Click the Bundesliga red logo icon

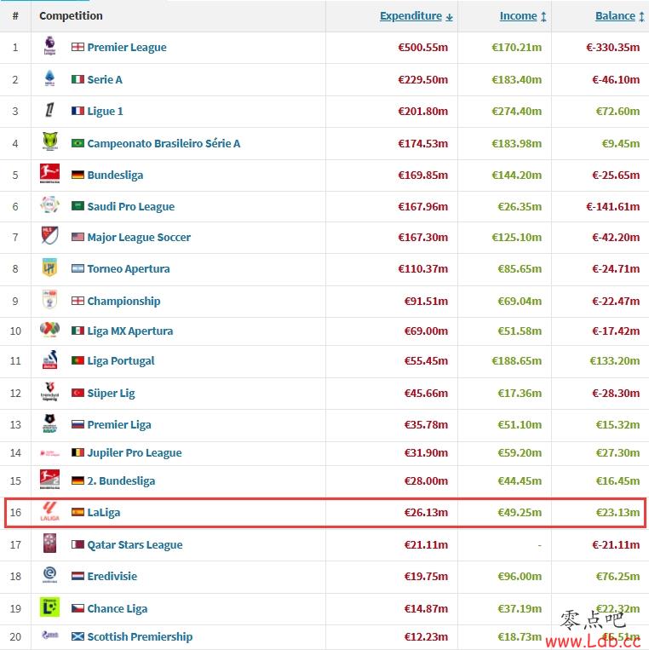[x=49, y=174]
